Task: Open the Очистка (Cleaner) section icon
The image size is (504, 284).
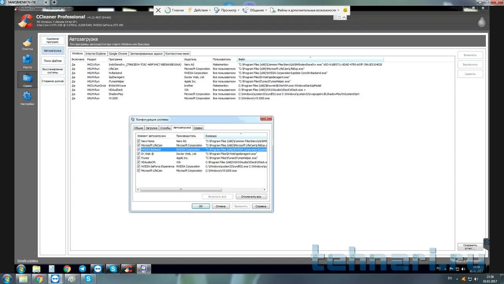Action: [27, 43]
